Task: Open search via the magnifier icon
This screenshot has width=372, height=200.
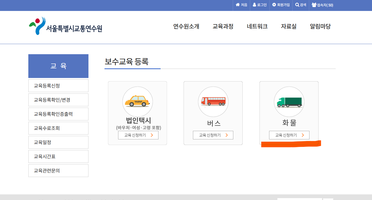Action: (x=297, y=5)
